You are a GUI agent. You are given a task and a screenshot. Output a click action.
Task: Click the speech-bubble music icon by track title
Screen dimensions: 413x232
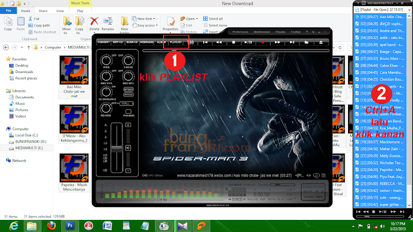(316, 175)
